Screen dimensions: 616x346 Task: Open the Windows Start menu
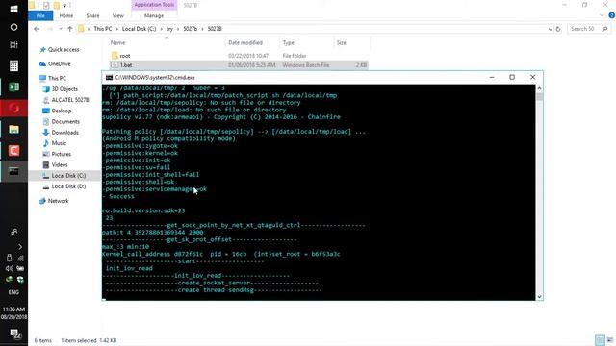13,9
